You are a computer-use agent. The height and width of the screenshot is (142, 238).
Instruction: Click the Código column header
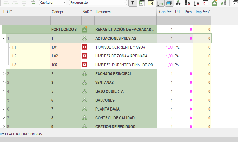pyautogui.click(x=66, y=12)
